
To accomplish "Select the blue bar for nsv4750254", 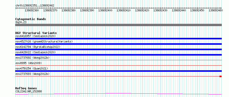I will pyautogui.click(x=118, y=71).
